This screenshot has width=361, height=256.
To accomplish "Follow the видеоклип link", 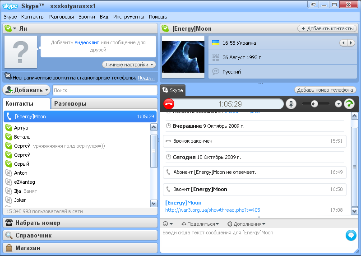I will tap(87, 42).
